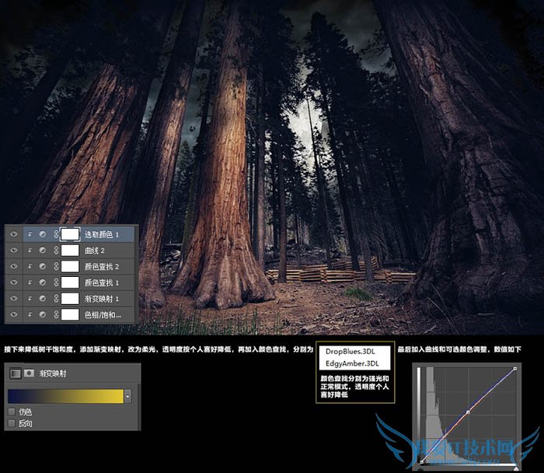The height and width of the screenshot is (473, 544).
Task: Select the middle control point on curve
Action: coord(468,412)
